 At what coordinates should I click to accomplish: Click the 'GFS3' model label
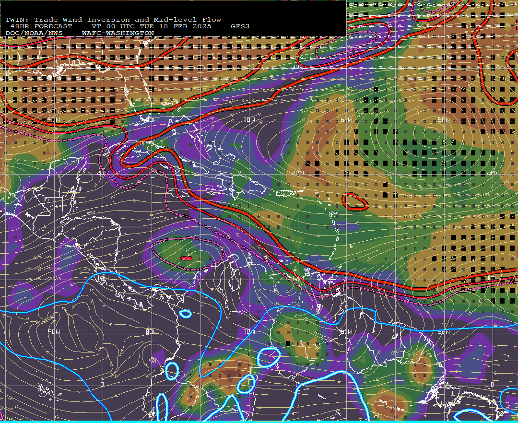coord(240,26)
